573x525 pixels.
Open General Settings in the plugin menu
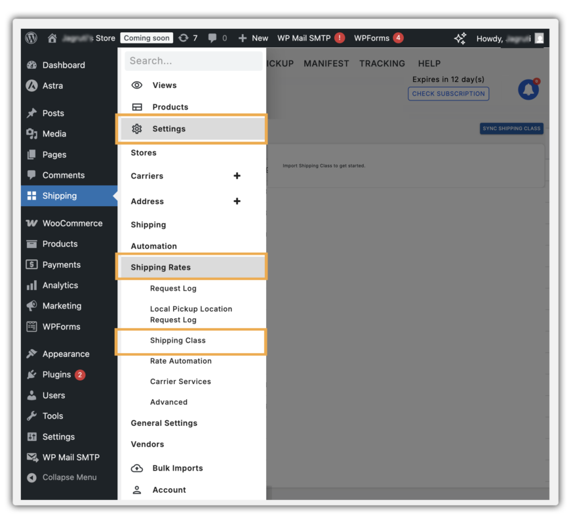click(x=164, y=423)
